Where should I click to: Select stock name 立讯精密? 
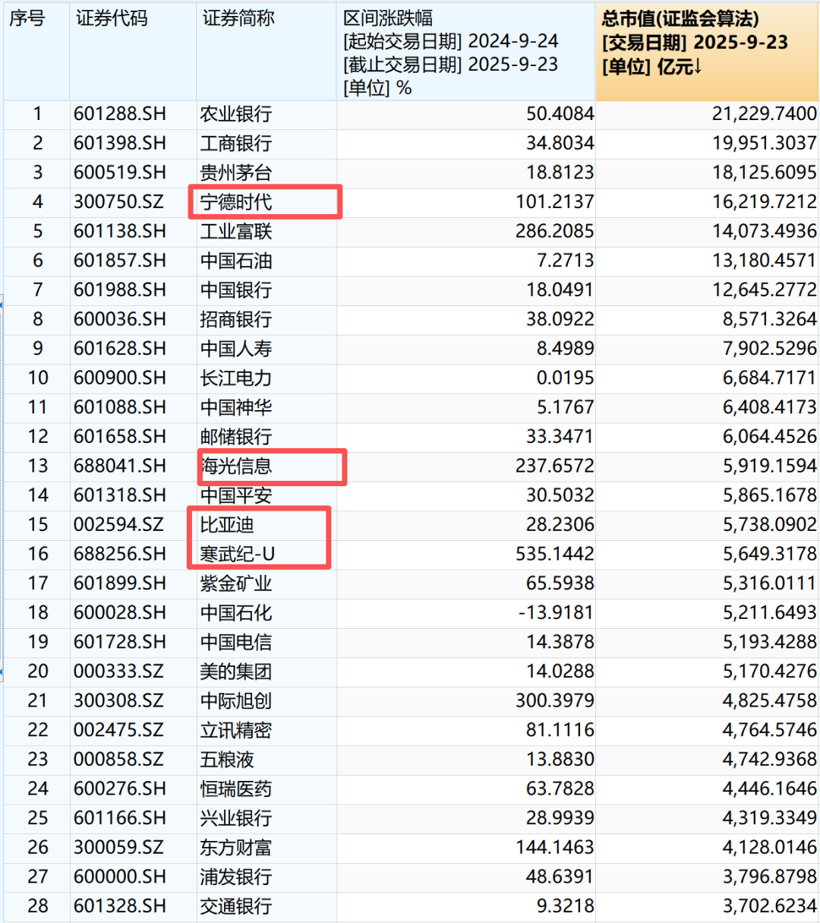pyautogui.click(x=236, y=731)
